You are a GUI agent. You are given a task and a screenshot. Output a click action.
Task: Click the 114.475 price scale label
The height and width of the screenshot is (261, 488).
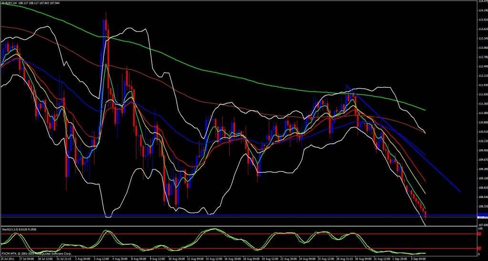[x=481, y=2]
